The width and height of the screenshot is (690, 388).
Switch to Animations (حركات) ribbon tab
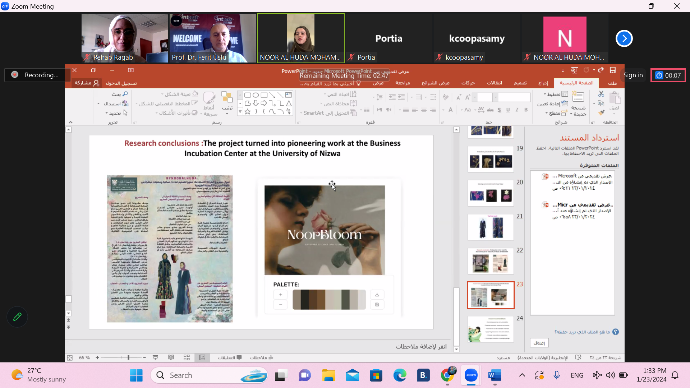[468, 83]
